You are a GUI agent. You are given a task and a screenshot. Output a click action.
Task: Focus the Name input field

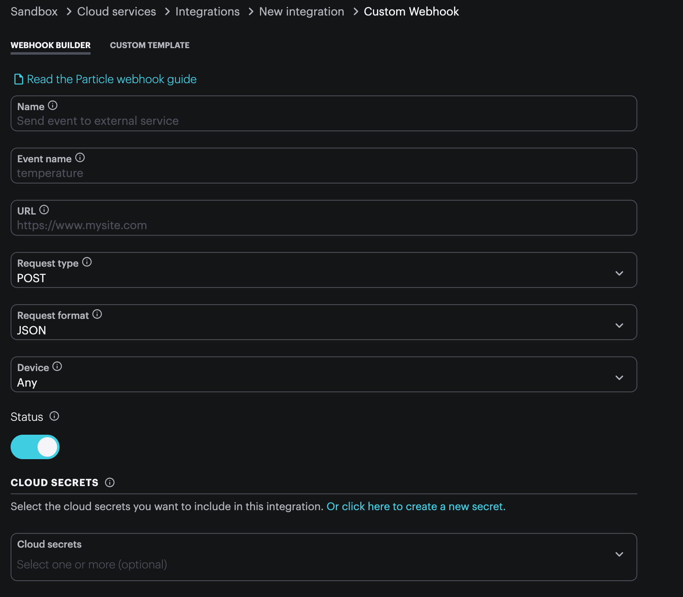tap(324, 113)
